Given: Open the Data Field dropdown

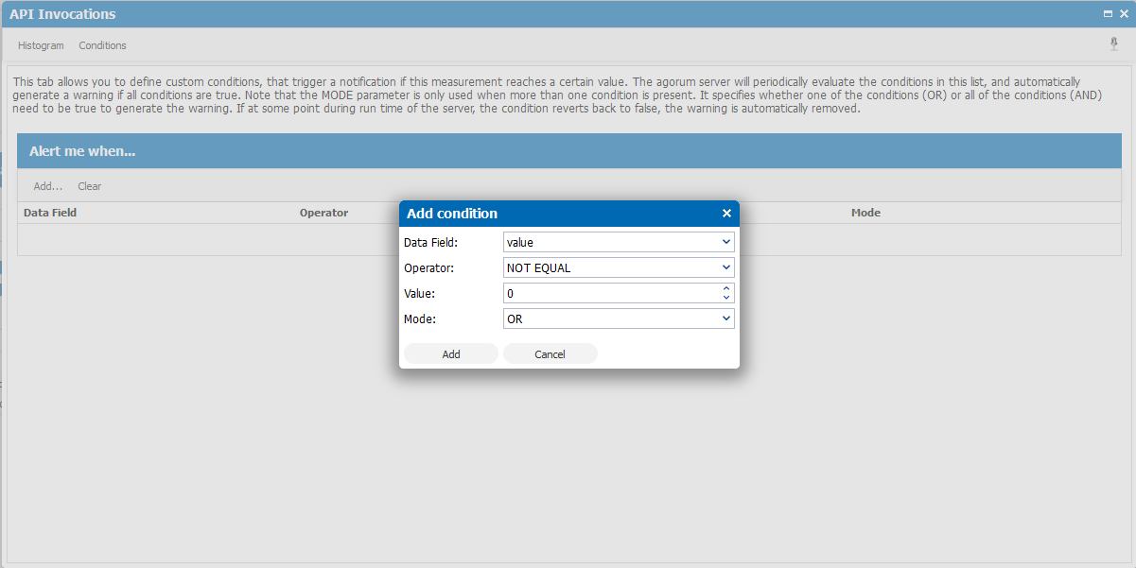Looking at the screenshot, I should coord(619,243).
